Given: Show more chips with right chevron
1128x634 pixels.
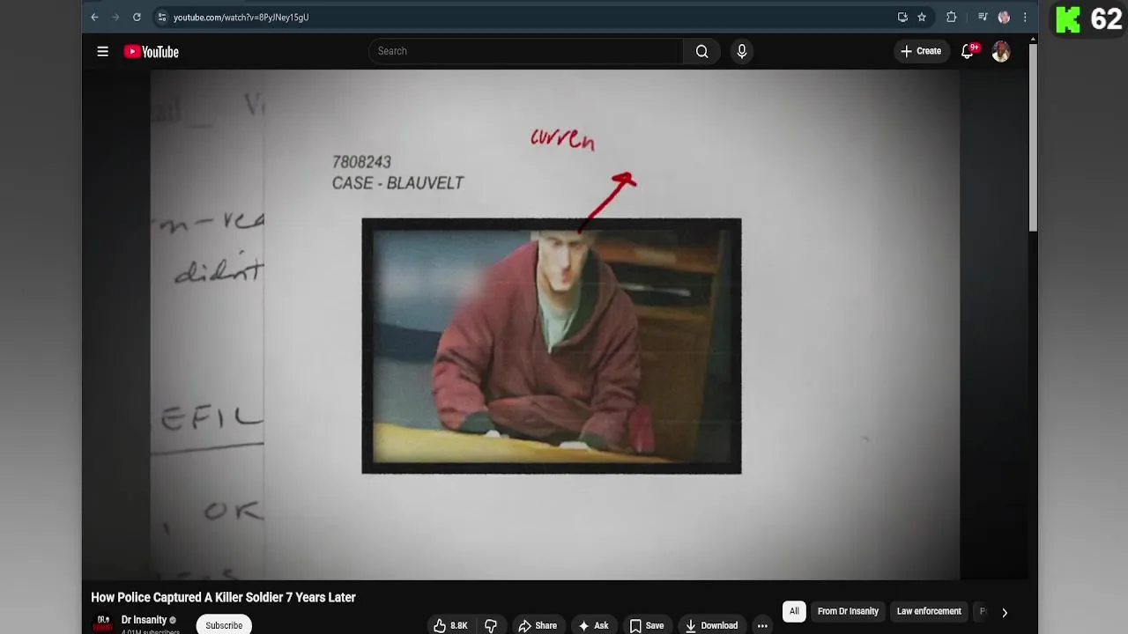Looking at the screenshot, I should [x=1004, y=612].
